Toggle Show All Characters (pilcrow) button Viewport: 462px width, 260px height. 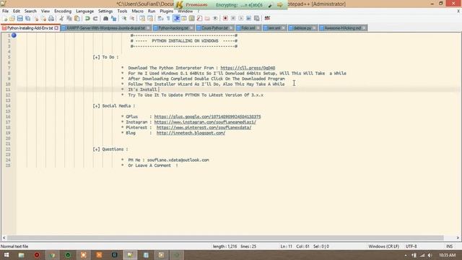[168, 18]
